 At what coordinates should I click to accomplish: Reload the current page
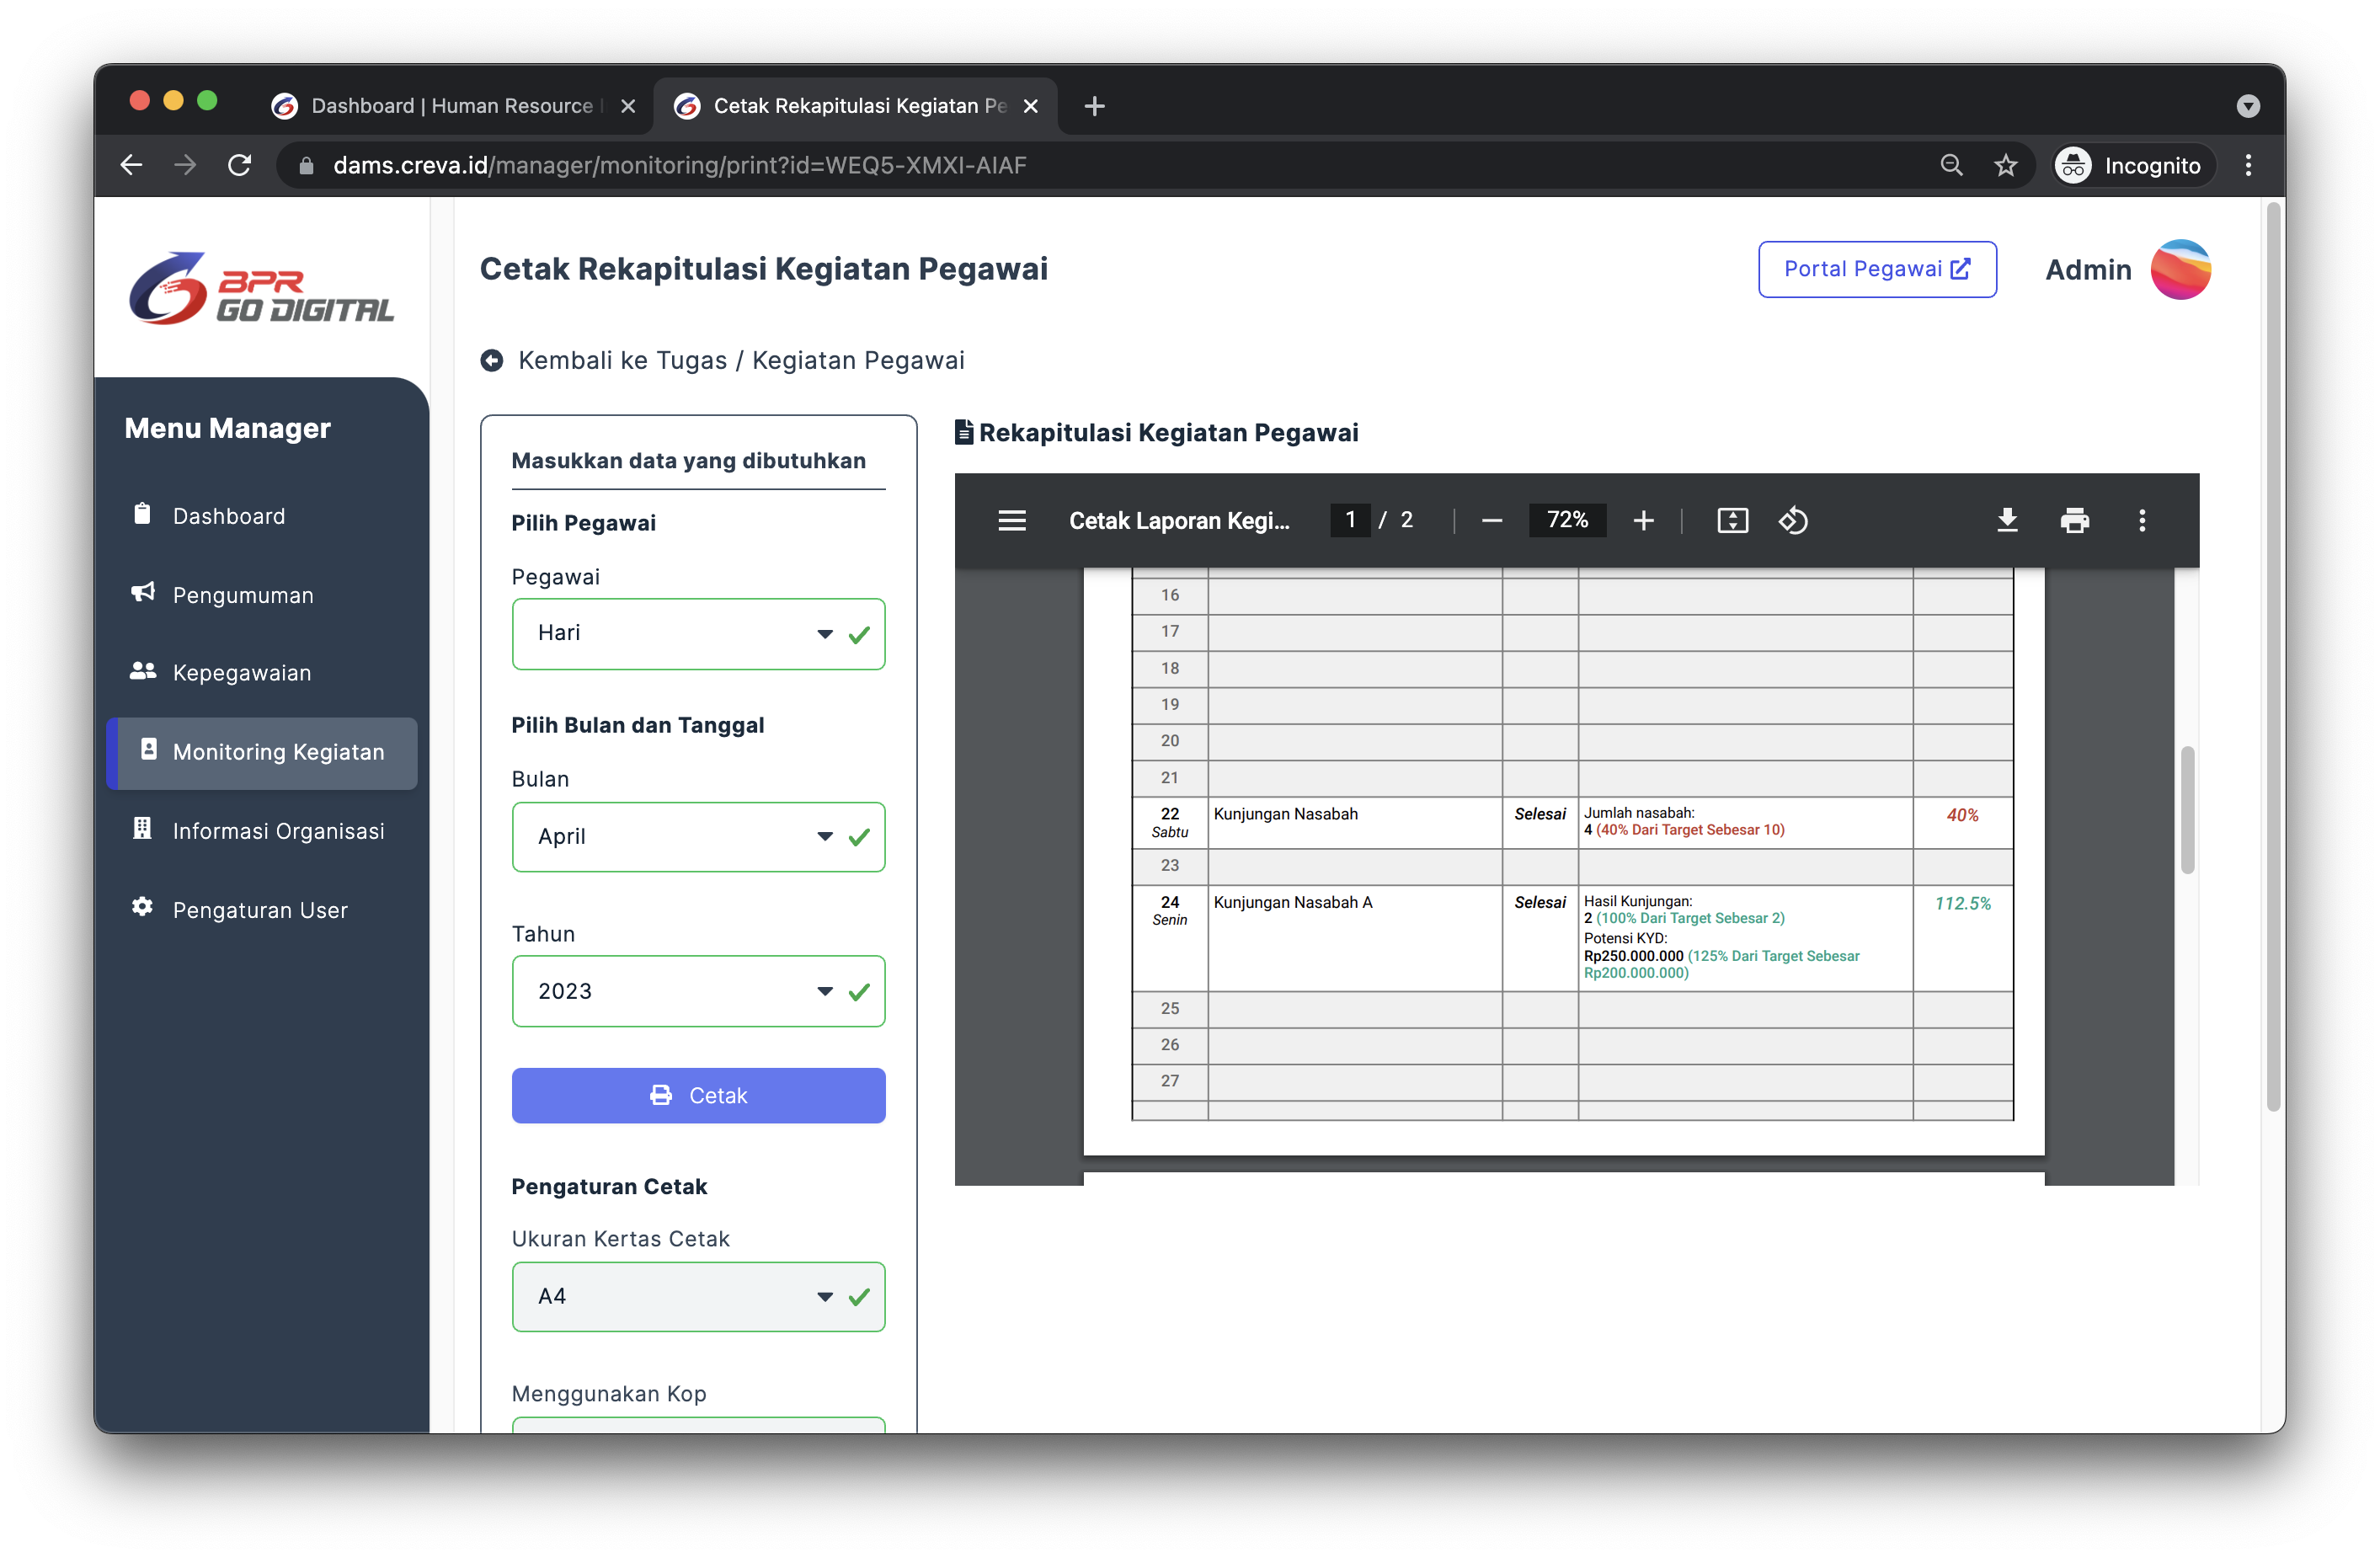click(x=239, y=165)
